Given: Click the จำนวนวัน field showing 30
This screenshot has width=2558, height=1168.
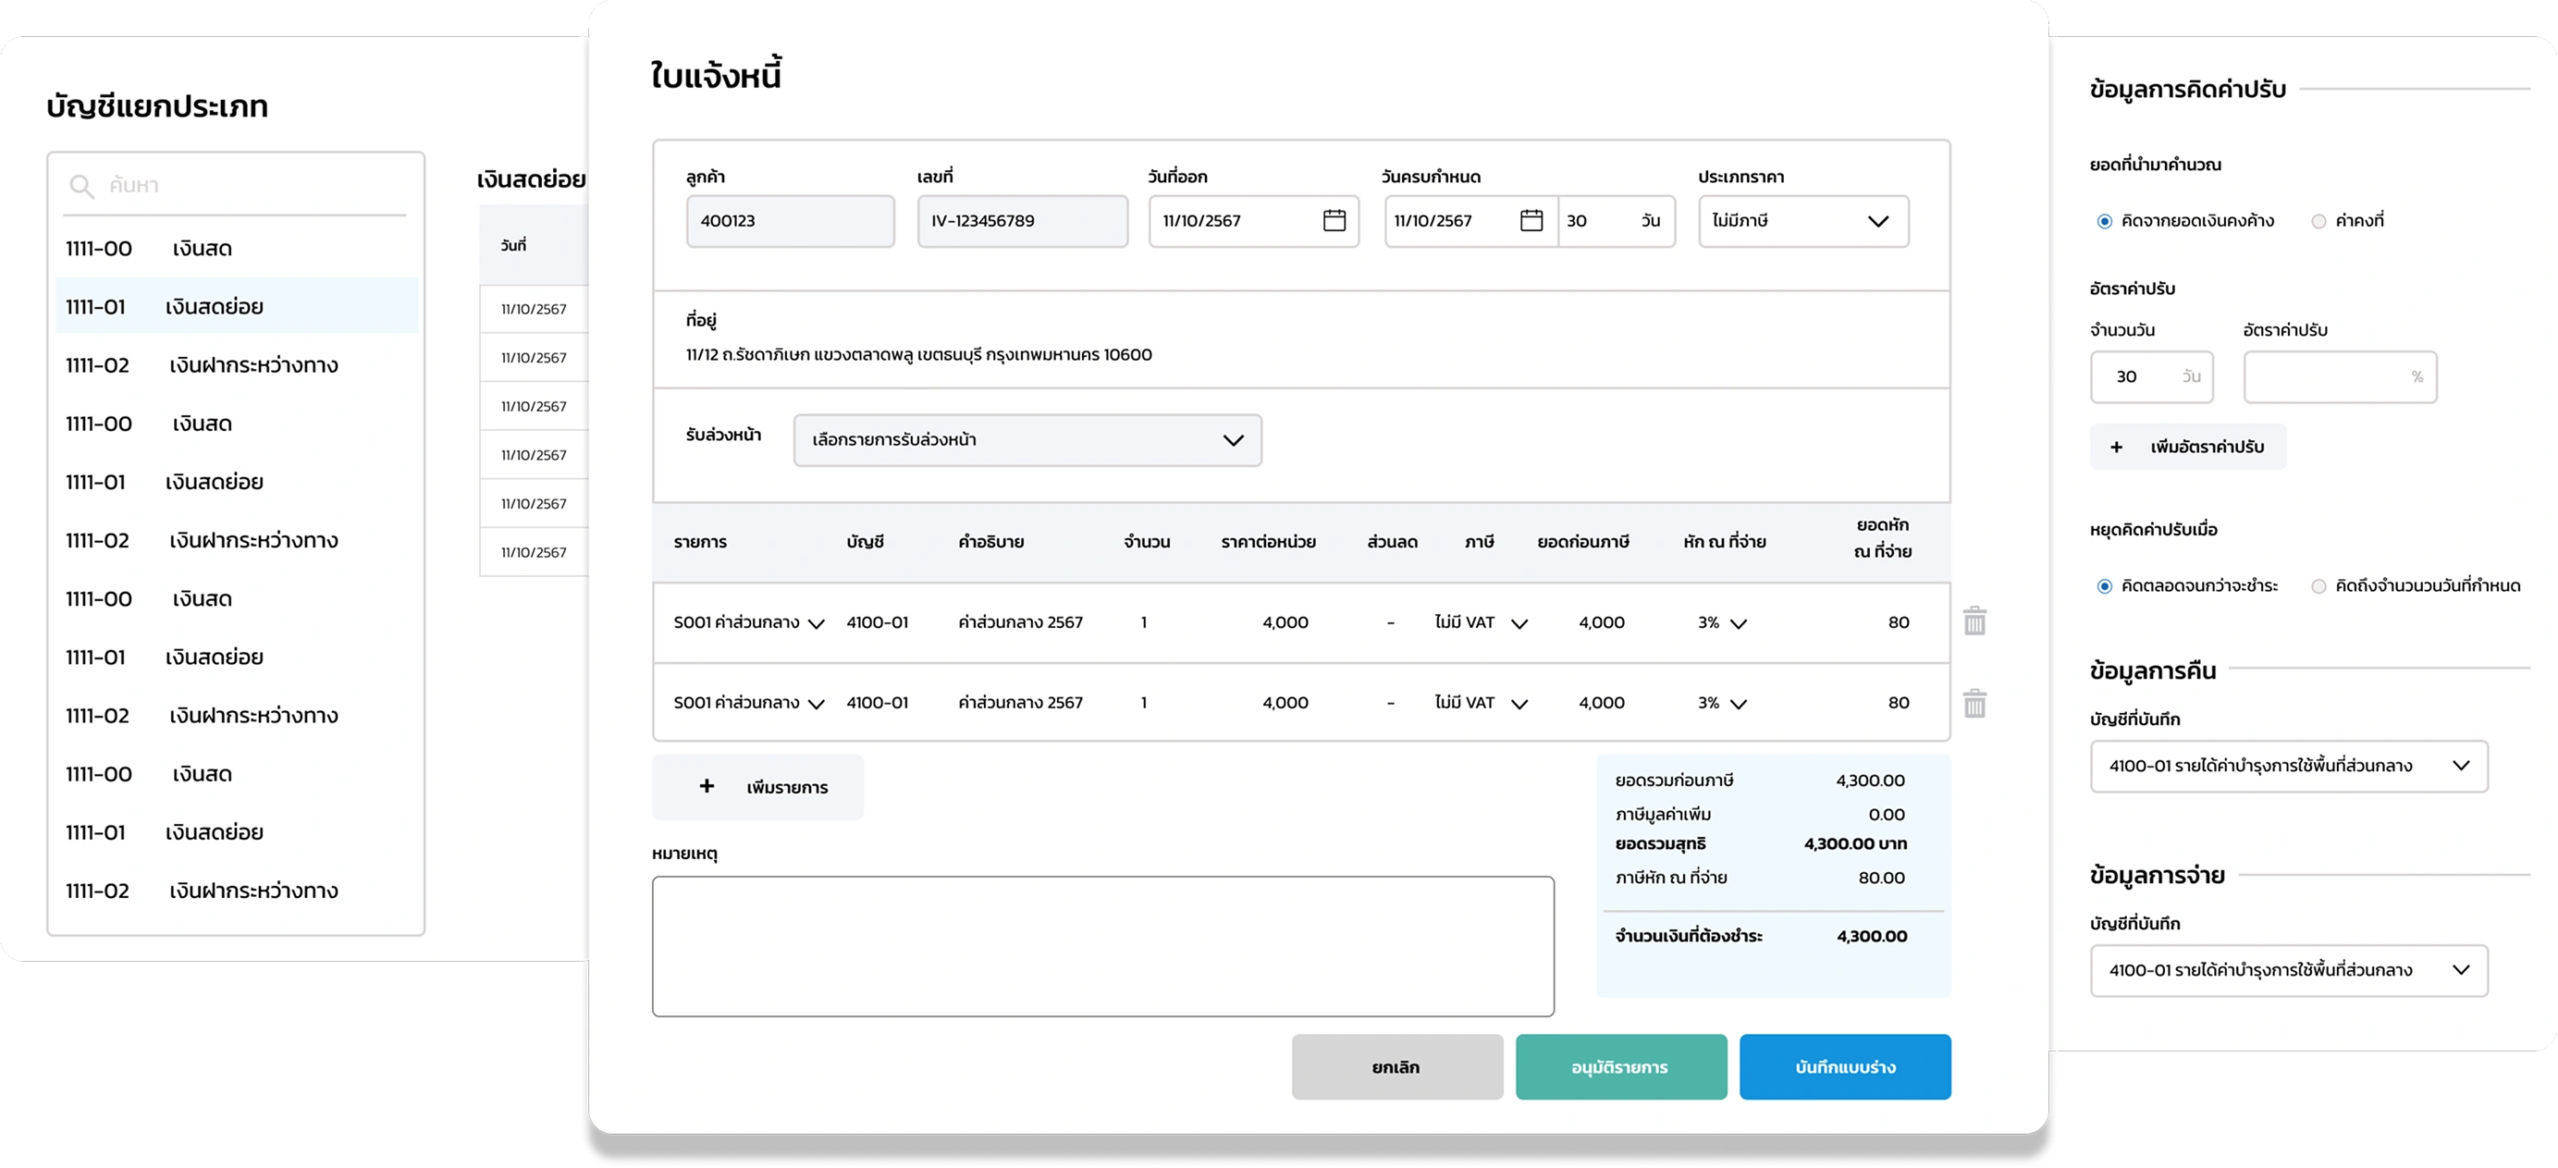Looking at the screenshot, I should (2151, 376).
